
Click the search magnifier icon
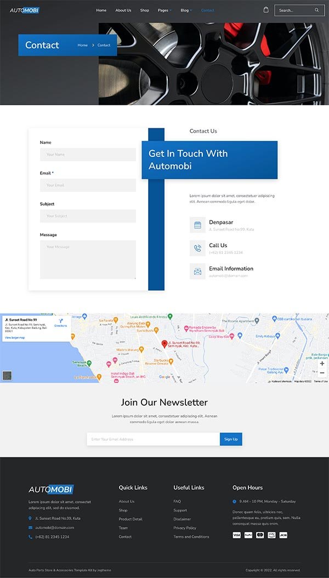click(x=316, y=10)
